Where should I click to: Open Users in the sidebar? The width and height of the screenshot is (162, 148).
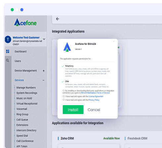(18, 61)
